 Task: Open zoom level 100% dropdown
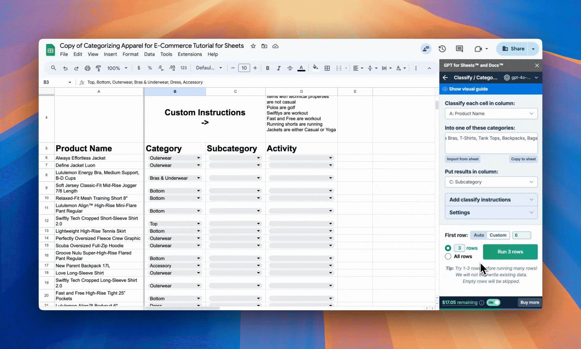117,68
